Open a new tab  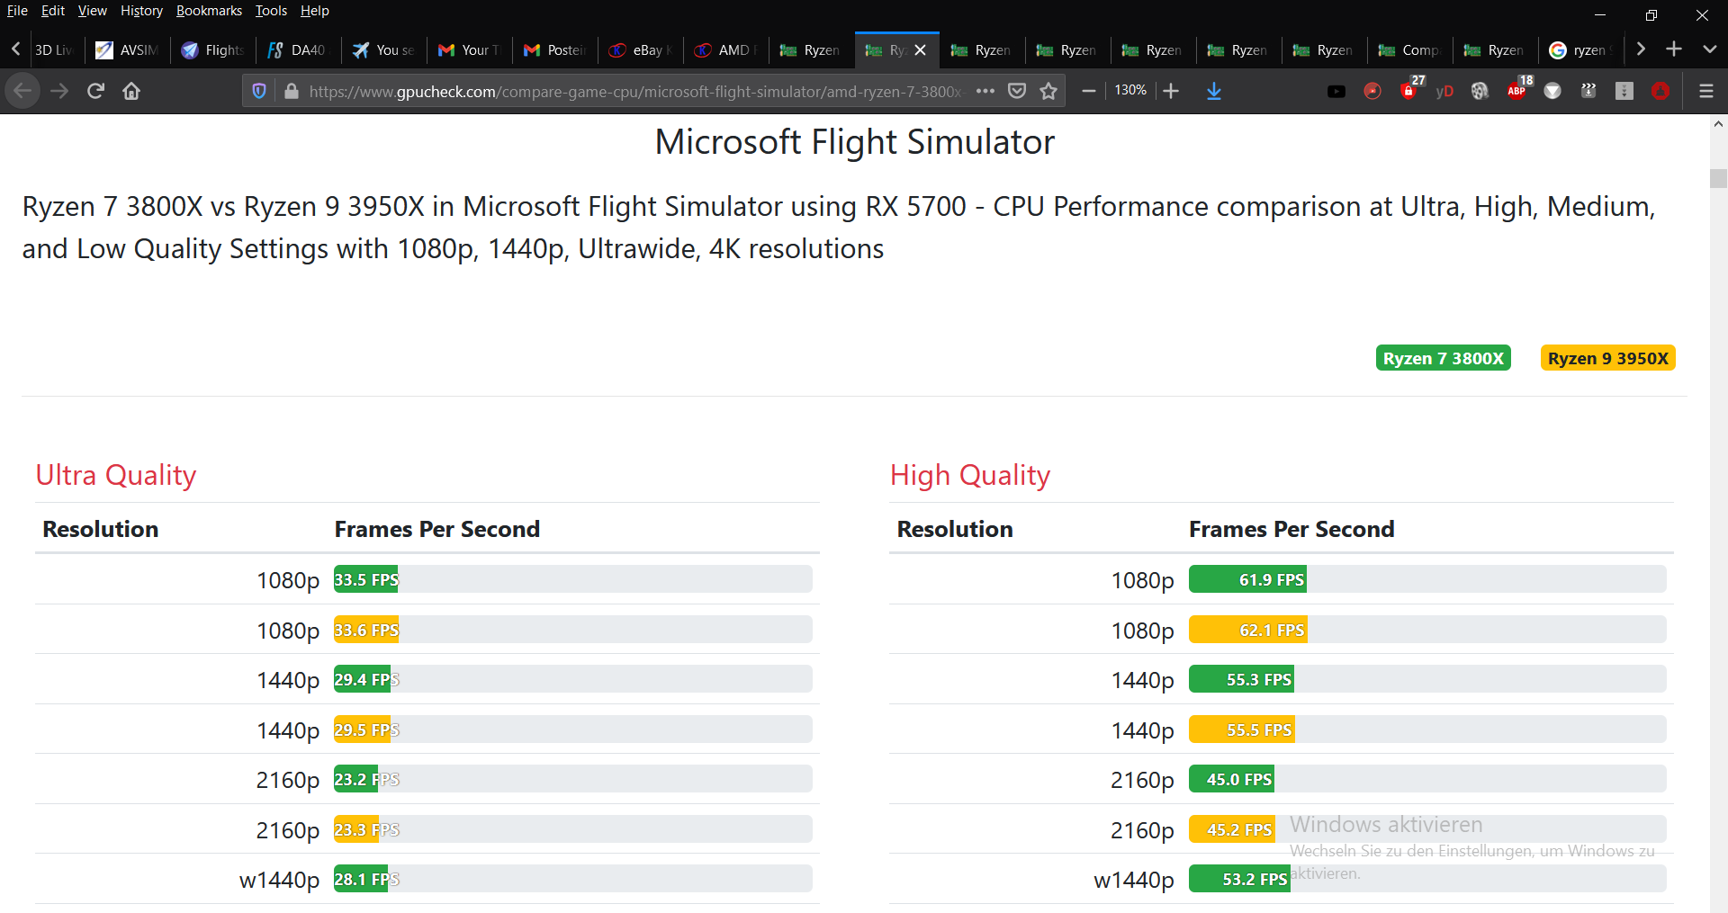pos(1674,49)
